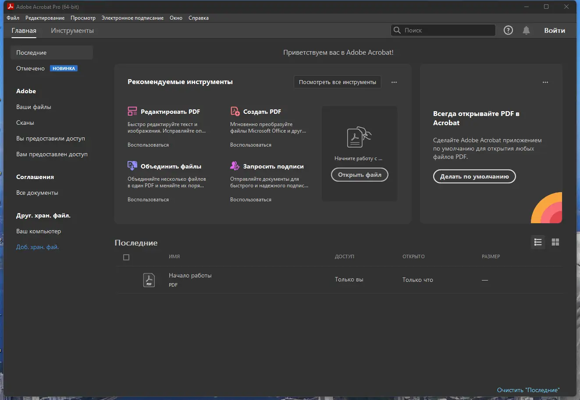Click the PDF icon for Начало работы
Screen dimensions: 580x400
point(149,280)
